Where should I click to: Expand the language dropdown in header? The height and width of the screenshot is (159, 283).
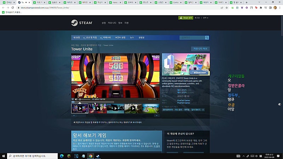(x=206, y=18)
